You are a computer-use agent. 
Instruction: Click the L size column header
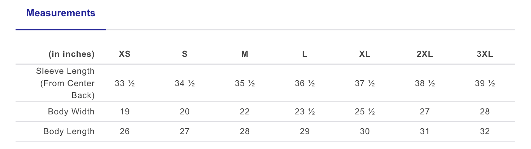(305, 54)
